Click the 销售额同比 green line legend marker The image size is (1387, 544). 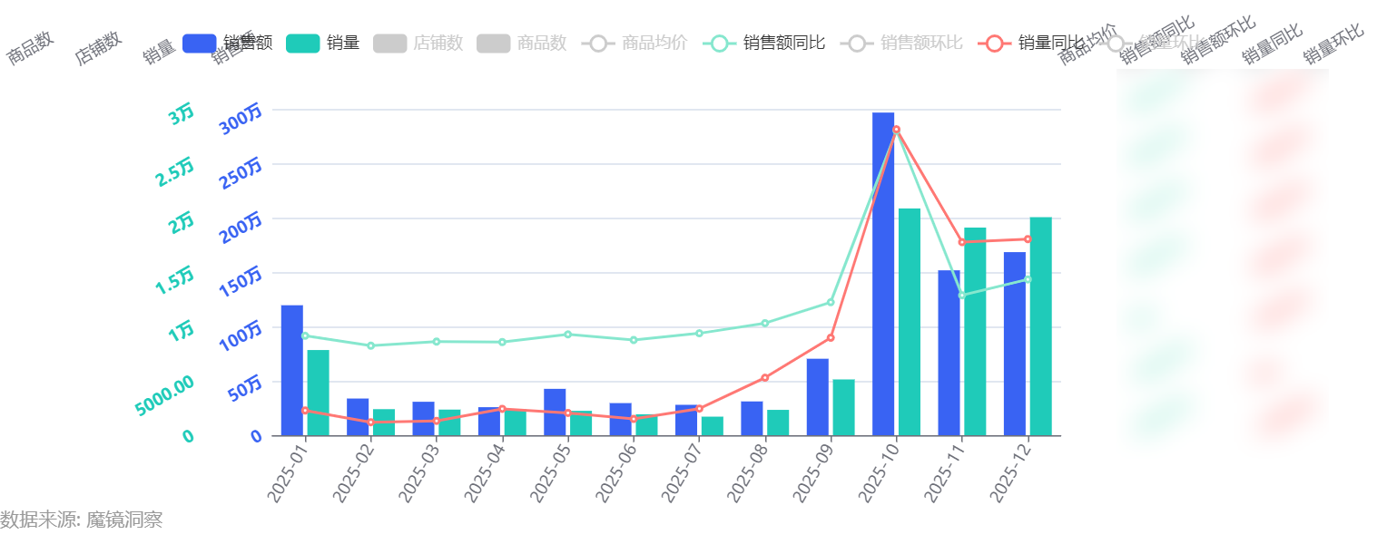719,43
